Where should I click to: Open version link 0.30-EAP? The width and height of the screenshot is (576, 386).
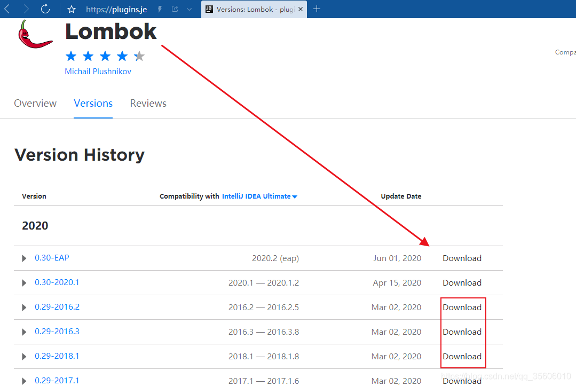[x=52, y=258]
